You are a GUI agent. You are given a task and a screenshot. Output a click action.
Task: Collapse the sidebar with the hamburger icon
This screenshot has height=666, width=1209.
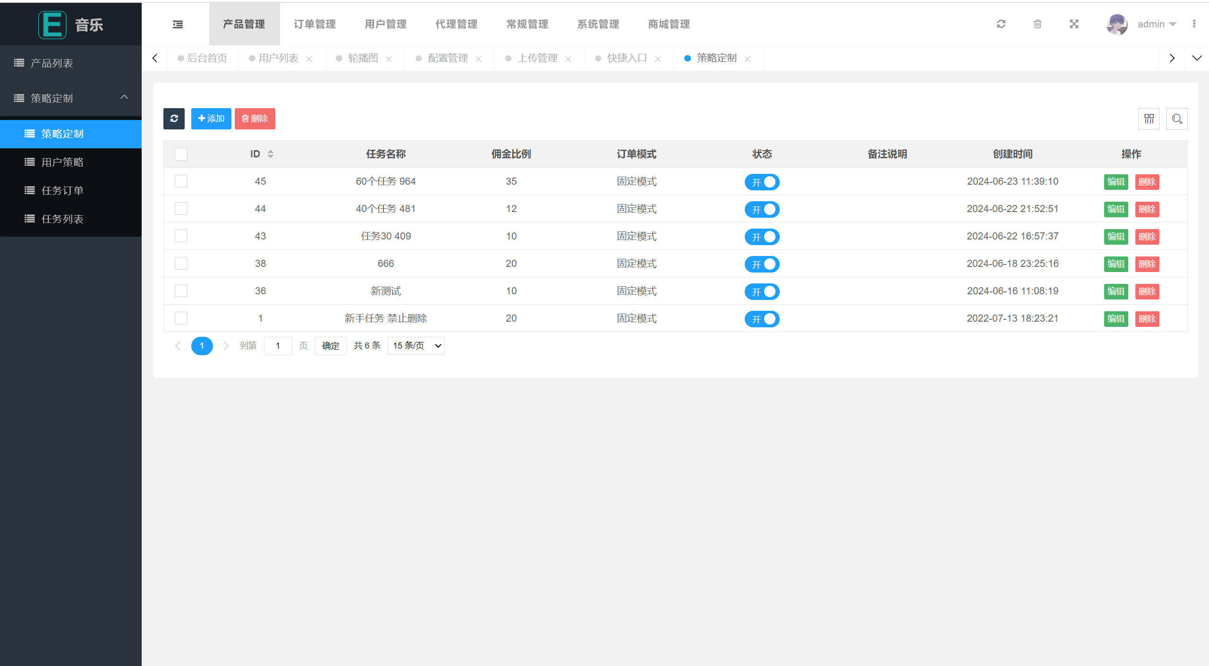(178, 24)
